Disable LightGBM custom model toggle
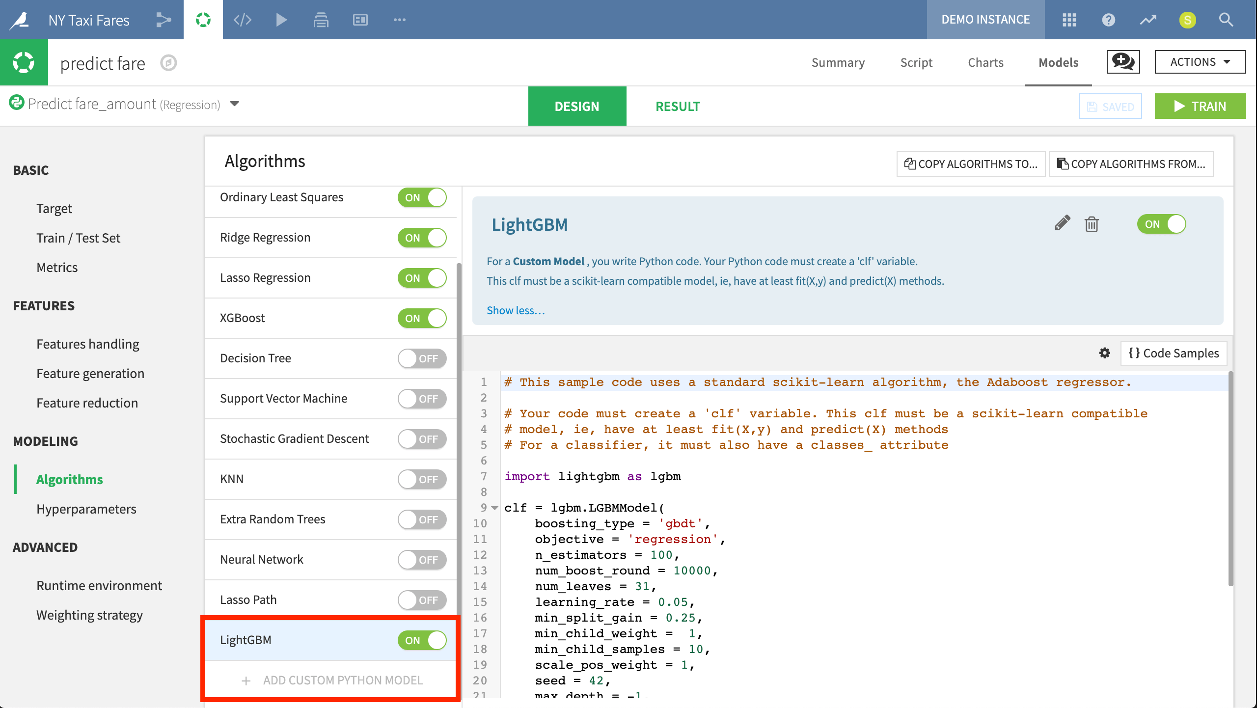Image resolution: width=1257 pixels, height=708 pixels. pyautogui.click(x=422, y=640)
